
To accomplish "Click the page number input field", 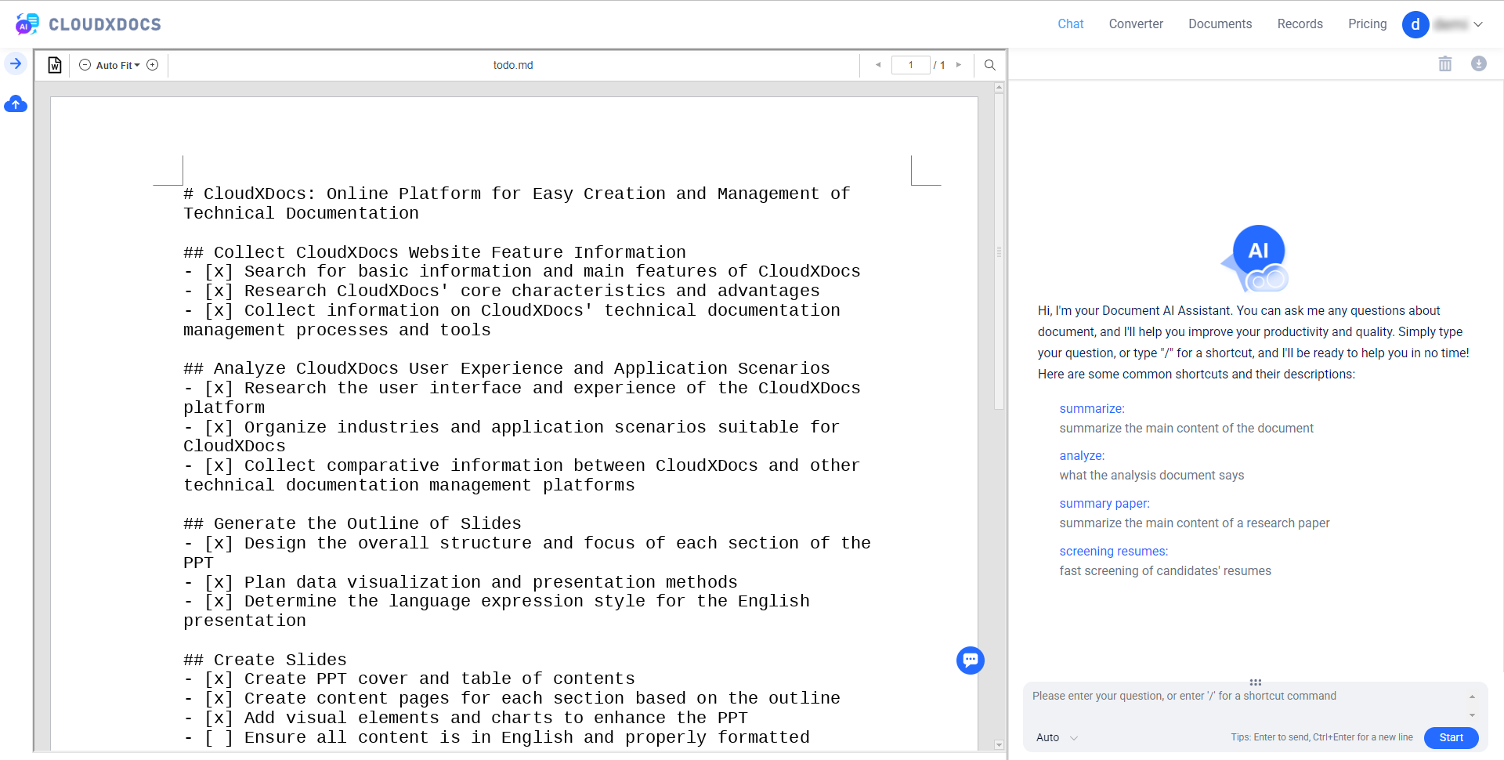I will click(x=910, y=65).
